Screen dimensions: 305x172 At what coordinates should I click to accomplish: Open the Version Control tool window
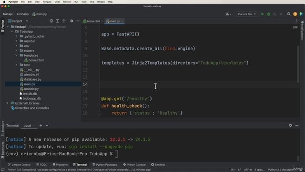pyautogui.click(x=20, y=164)
